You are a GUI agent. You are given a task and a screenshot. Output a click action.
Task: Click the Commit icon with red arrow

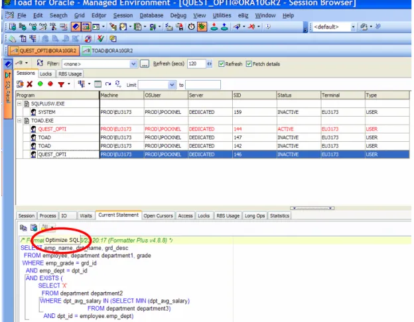click(x=214, y=27)
